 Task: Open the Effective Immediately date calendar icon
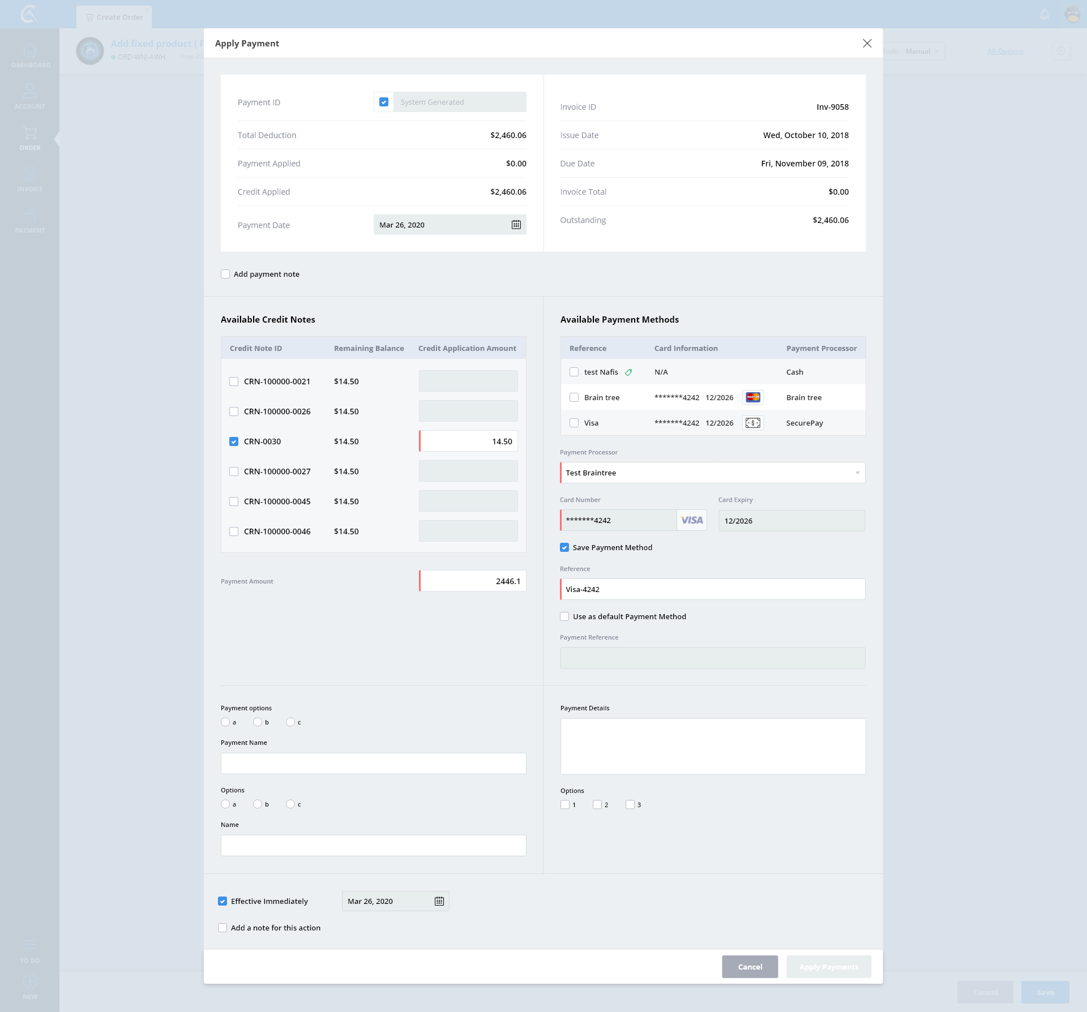pos(439,901)
